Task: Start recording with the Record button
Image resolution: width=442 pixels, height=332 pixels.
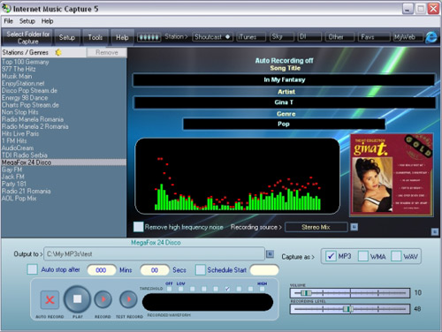Action: coord(103,299)
